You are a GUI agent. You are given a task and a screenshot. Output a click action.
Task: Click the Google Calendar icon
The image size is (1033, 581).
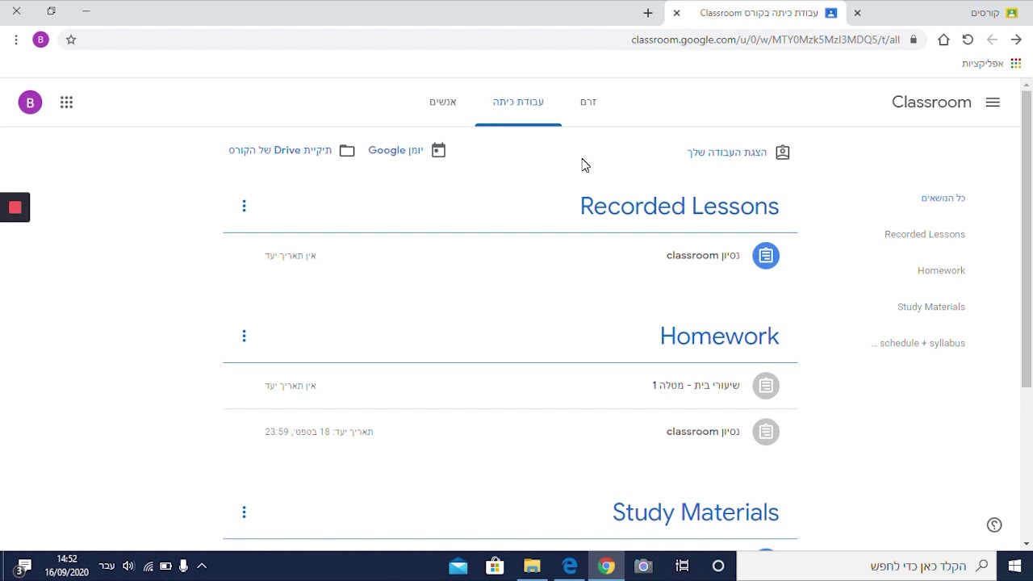(x=438, y=150)
